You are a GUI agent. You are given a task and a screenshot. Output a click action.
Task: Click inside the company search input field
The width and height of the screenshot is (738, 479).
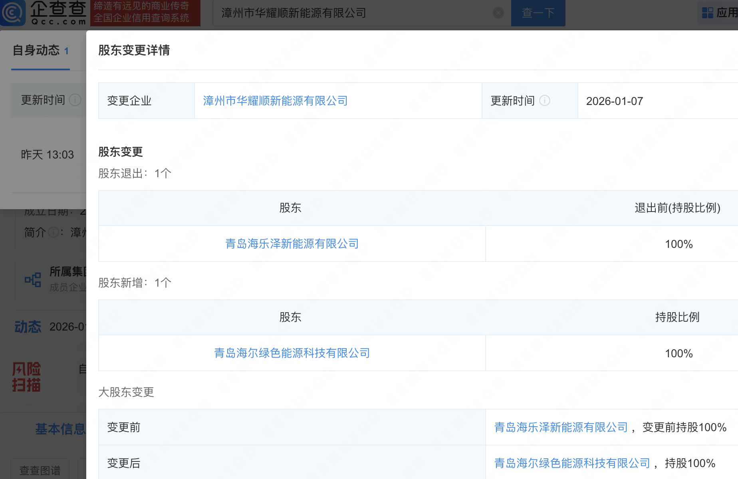351,12
